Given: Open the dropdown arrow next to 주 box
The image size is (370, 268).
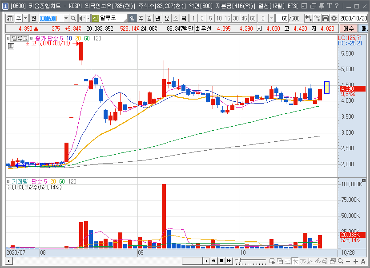Looking at the screenshot, I should (25, 18).
